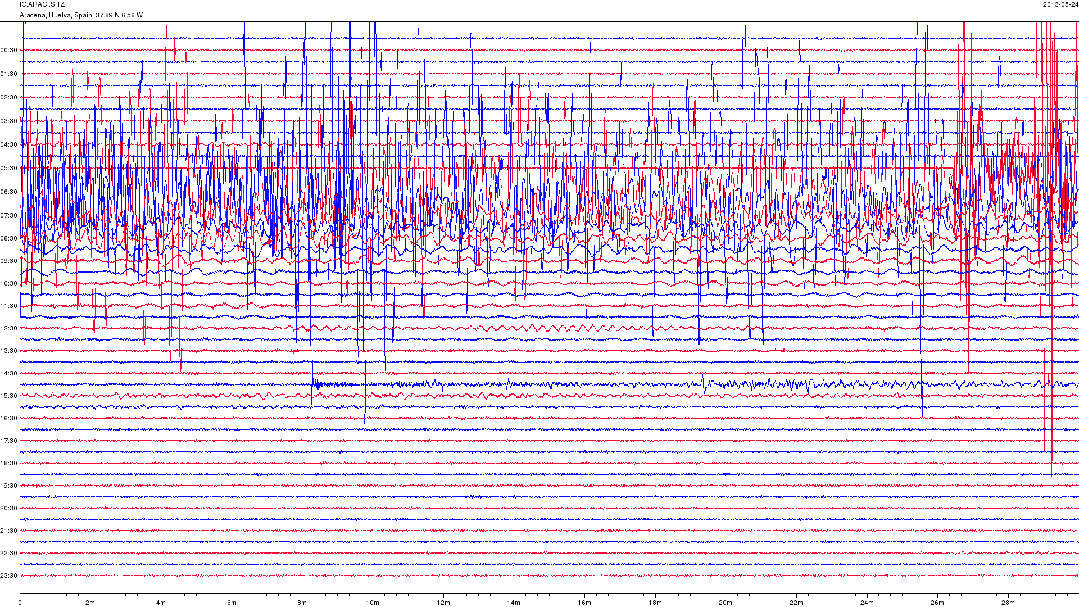1079x607 pixels.
Task: Click the 11:30 time label
Action: click(x=9, y=306)
